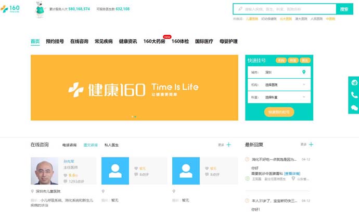Click clock icon beside 消化不好 question
The width and height of the screenshot is (359, 212).
[247, 159]
